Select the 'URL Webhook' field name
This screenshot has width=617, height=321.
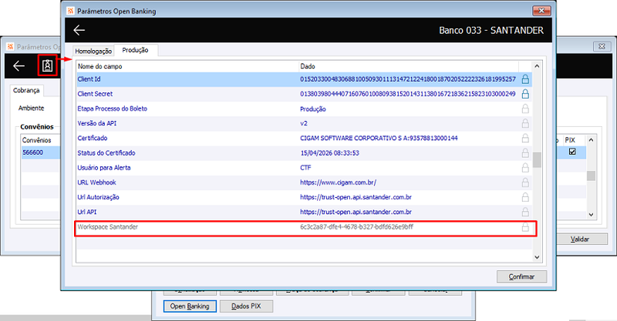click(x=97, y=182)
